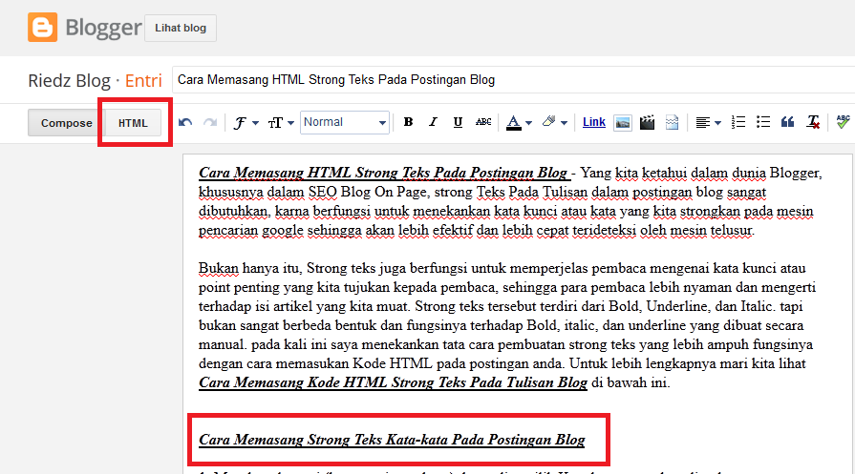This screenshot has height=474, width=855.
Task: Pick the text background highlighter tool
Action: tap(548, 122)
